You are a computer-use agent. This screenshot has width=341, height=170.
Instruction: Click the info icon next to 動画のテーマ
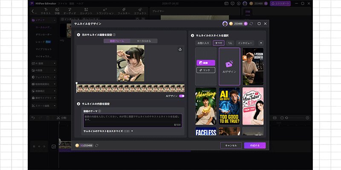(x=99, y=111)
